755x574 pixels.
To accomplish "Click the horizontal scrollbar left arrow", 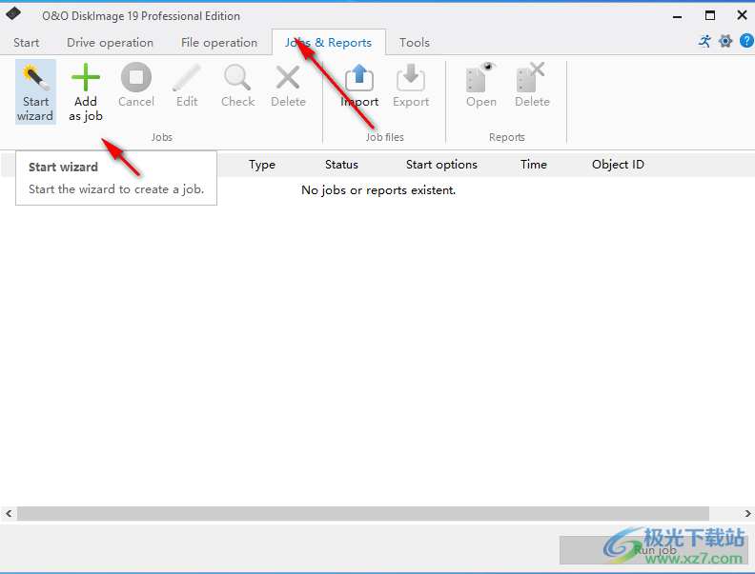I will (9, 513).
